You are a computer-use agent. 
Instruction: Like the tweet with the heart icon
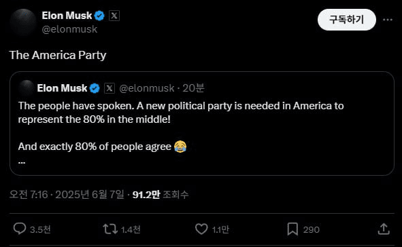point(201,229)
